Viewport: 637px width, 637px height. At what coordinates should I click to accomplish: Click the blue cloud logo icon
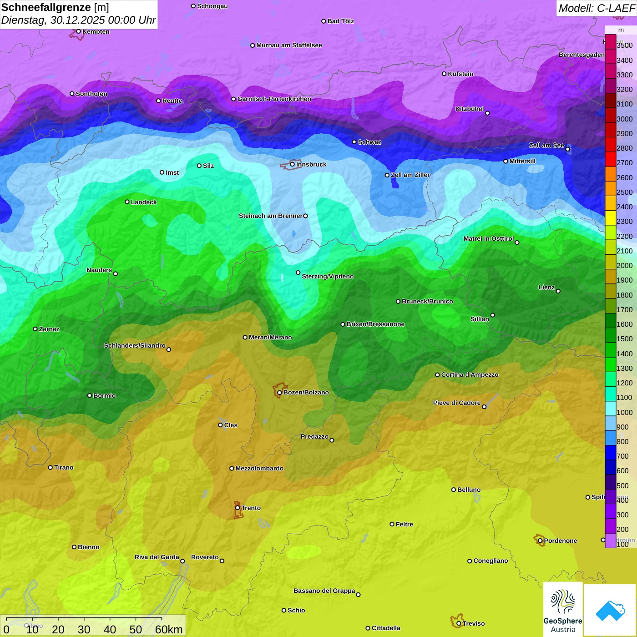tap(610, 611)
